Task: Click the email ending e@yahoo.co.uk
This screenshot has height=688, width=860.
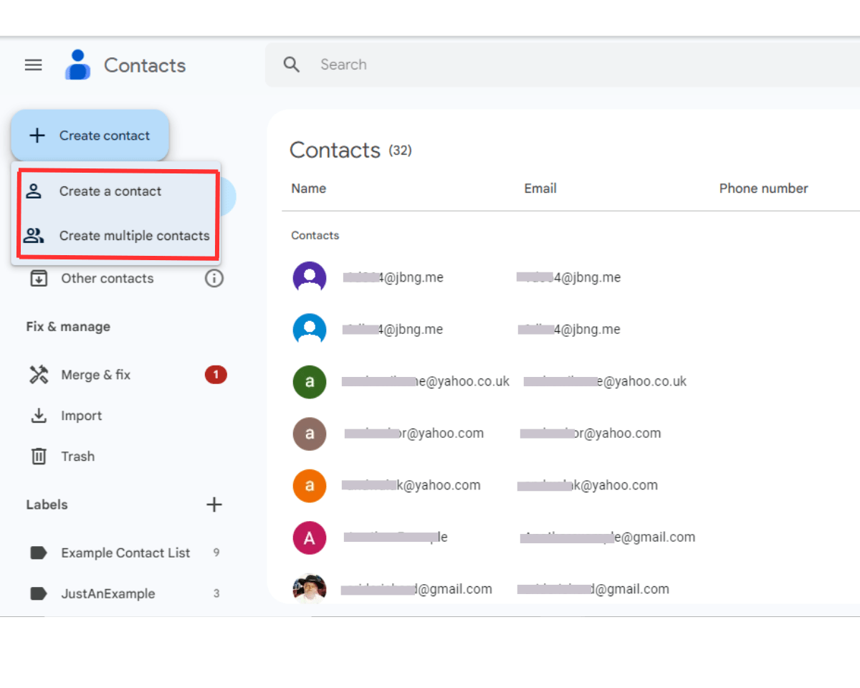Action: [605, 381]
